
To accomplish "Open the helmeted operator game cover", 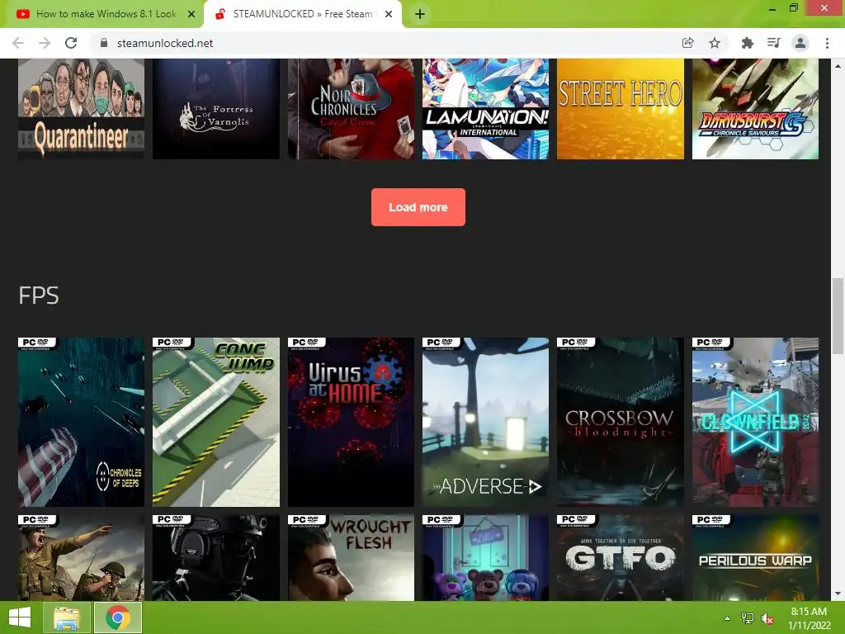I will point(216,557).
